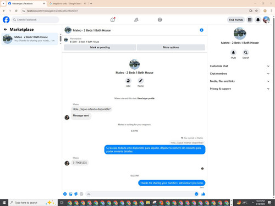Open the emoji picker in message box

click(196, 194)
